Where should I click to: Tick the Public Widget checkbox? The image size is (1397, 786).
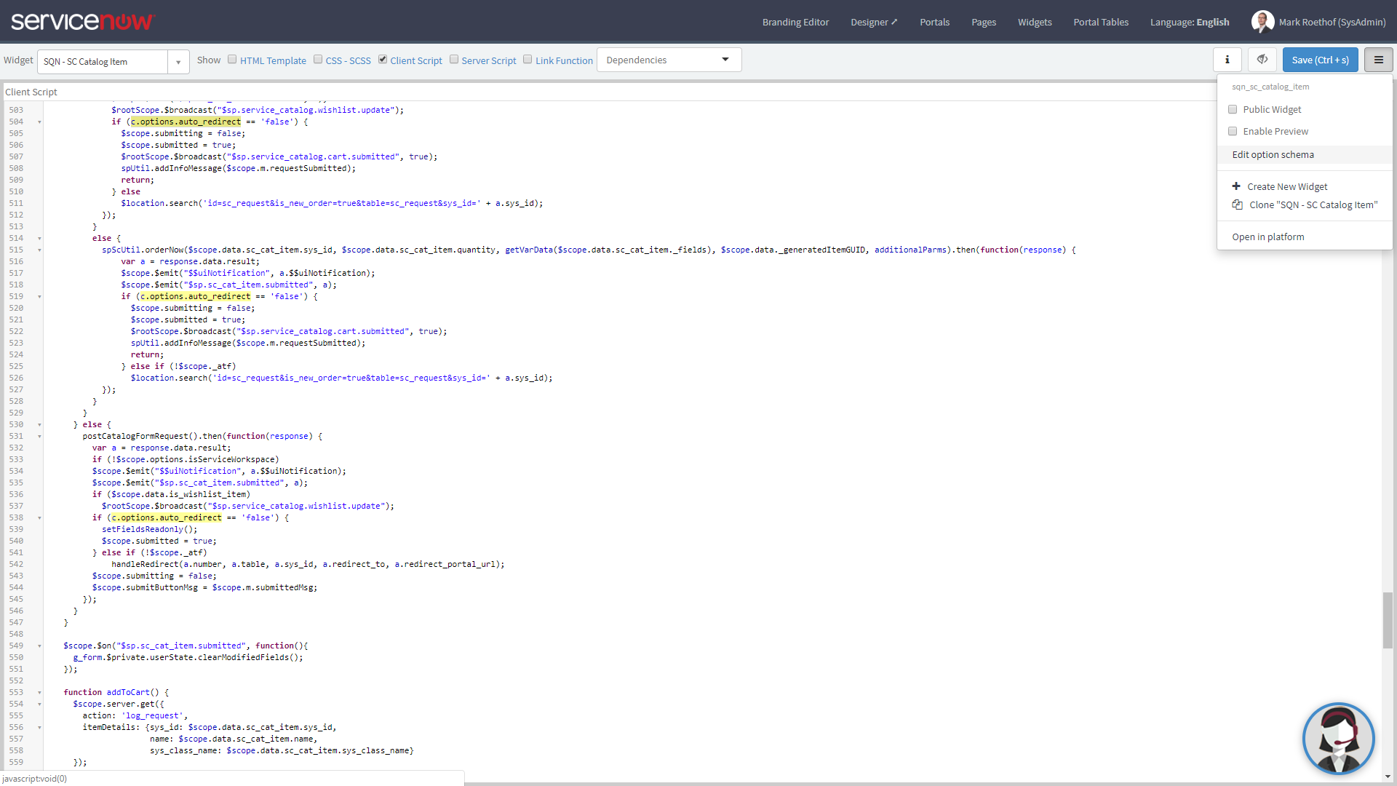click(1233, 109)
